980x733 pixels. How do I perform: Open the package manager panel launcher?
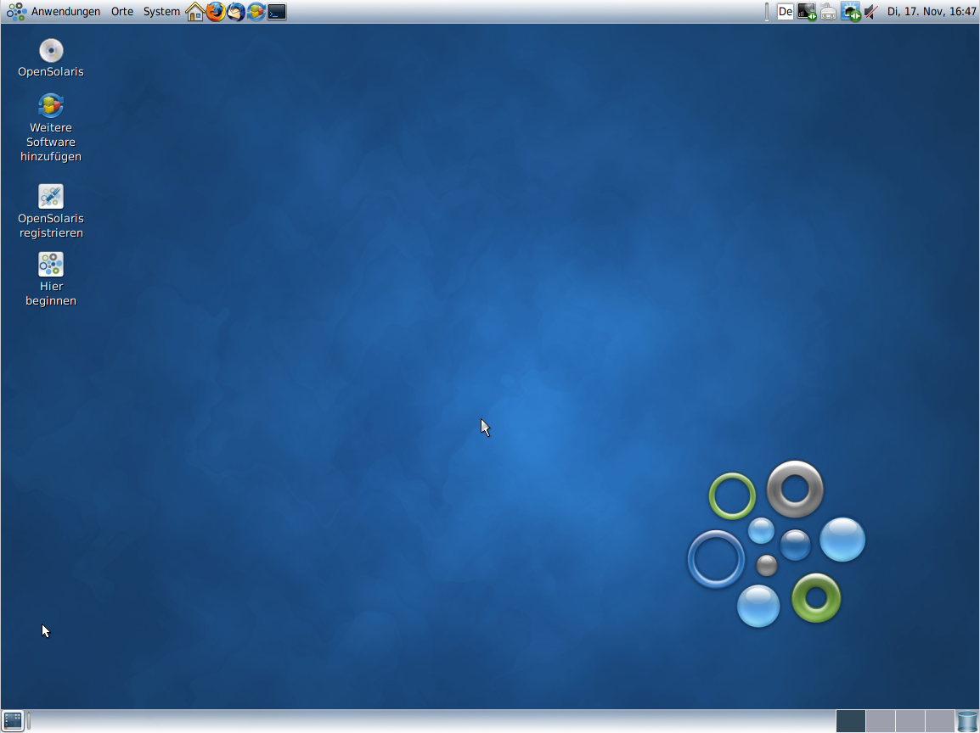(256, 12)
